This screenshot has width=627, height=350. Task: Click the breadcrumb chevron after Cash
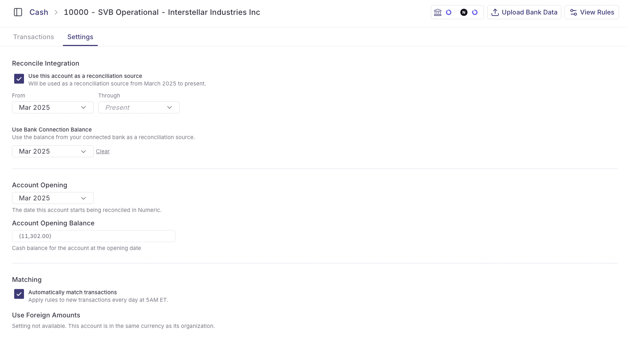point(56,12)
